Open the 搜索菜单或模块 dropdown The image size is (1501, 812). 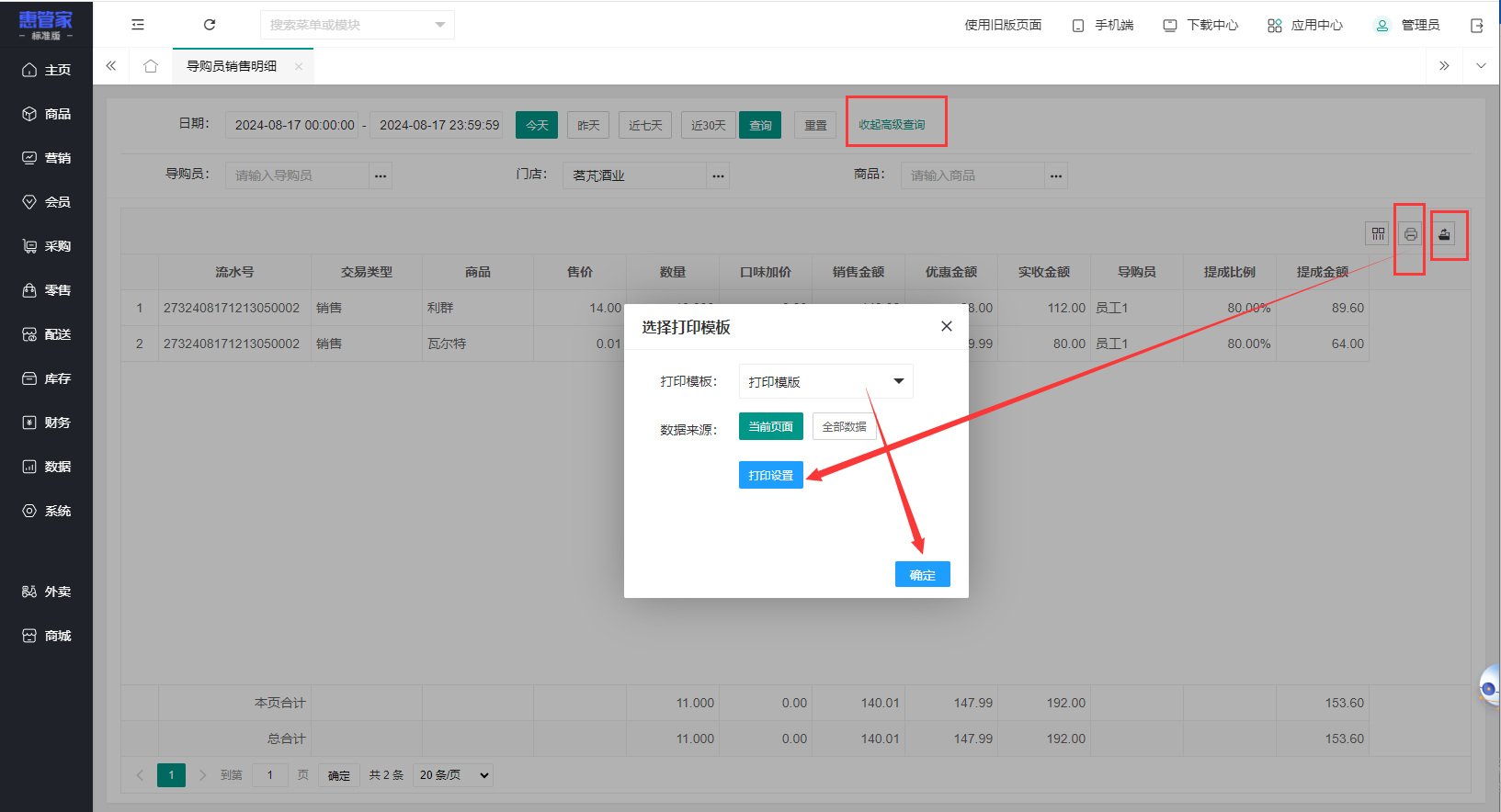click(x=358, y=25)
